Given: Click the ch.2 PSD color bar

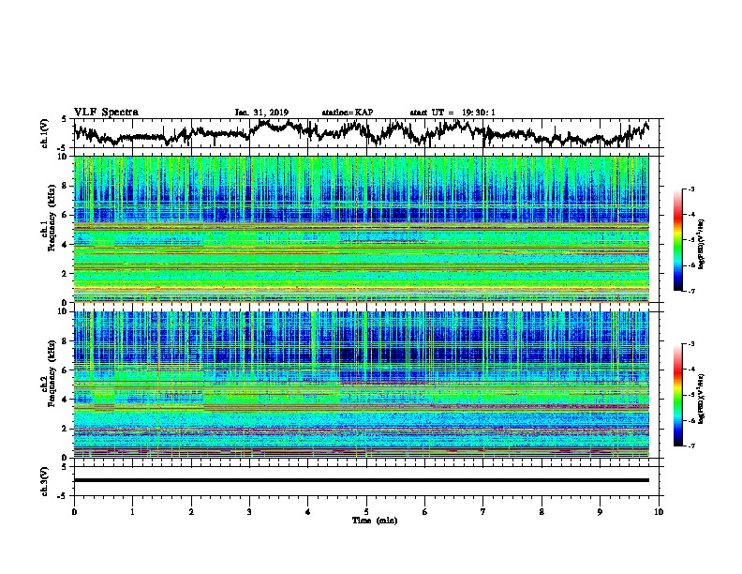Looking at the screenshot, I should click(677, 395).
